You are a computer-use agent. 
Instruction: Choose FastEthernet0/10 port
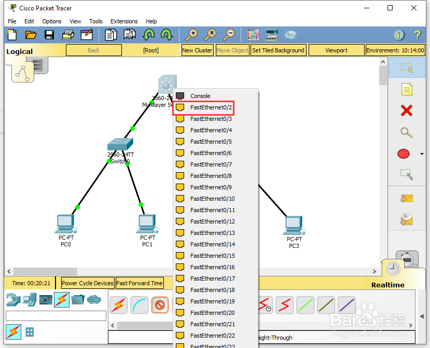pos(216,199)
